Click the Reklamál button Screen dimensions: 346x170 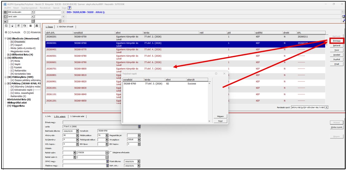click(x=336, y=46)
